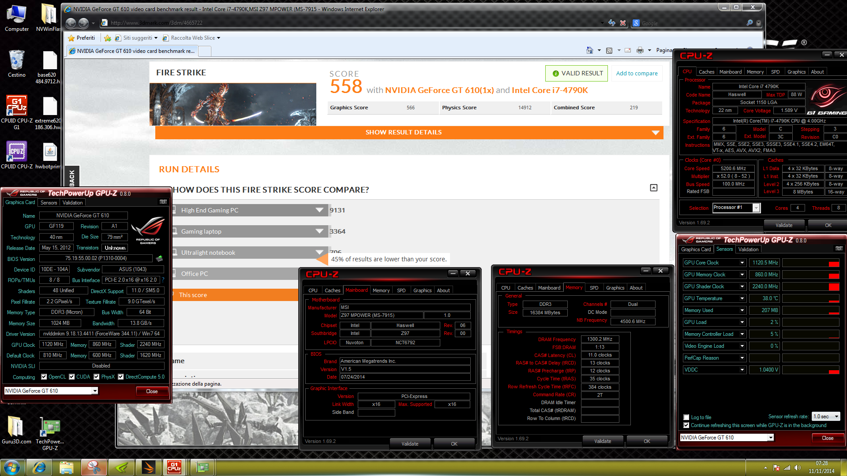This screenshot has width=847, height=476.
Task: Switch to Sensors tab in left GPU-Z
Action: coord(49,203)
